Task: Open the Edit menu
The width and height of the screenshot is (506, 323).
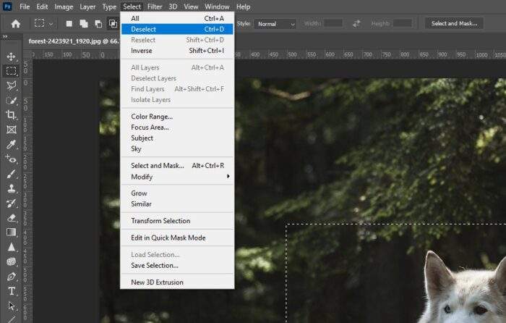Action: point(42,7)
